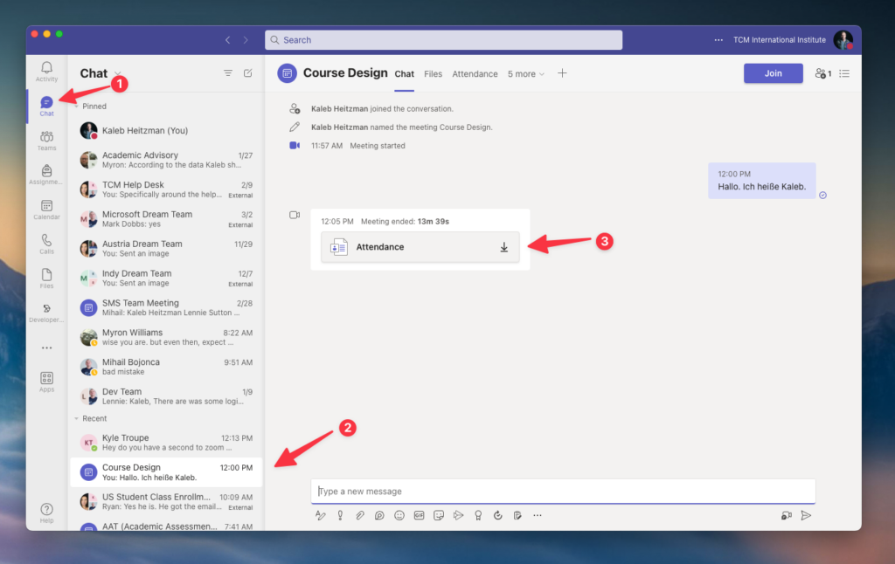Open Help in the sidebar
This screenshot has height=564, width=895.
click(47, 512)
